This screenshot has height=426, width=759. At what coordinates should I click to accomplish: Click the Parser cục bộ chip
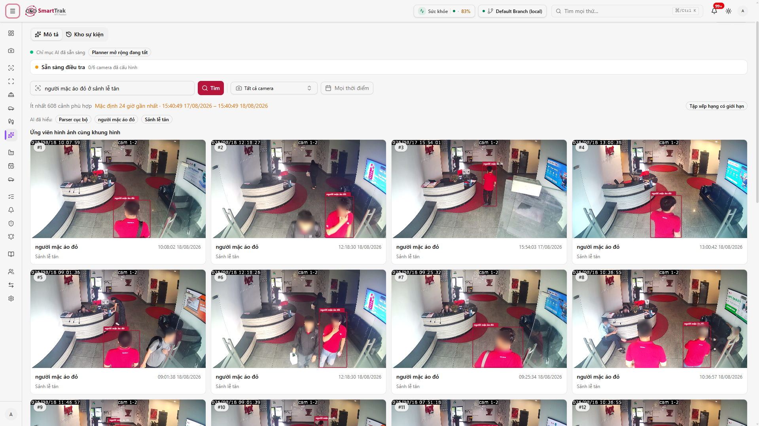tap(73, 120)
